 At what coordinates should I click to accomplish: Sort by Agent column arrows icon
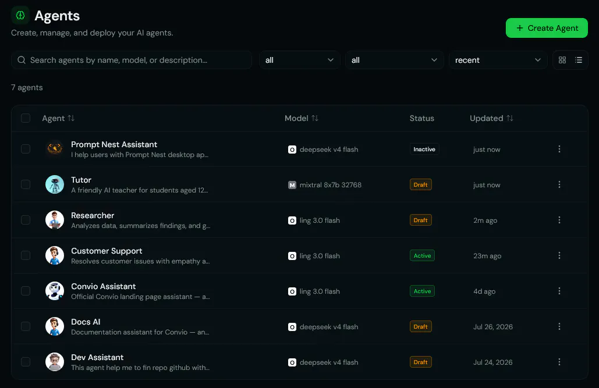point(71,118)
